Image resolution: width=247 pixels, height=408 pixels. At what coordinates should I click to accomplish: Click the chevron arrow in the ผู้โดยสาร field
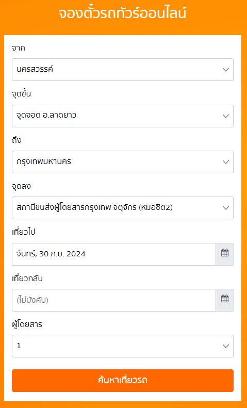pos(226,346)
